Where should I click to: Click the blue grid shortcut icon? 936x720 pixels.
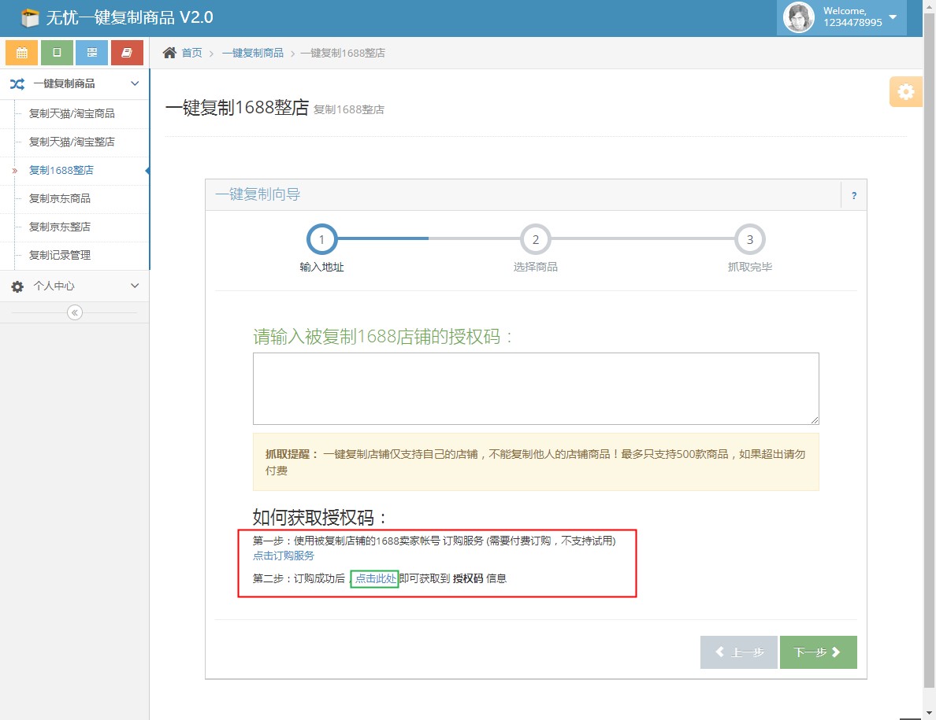pyautogui.click(x=92, y=53)
